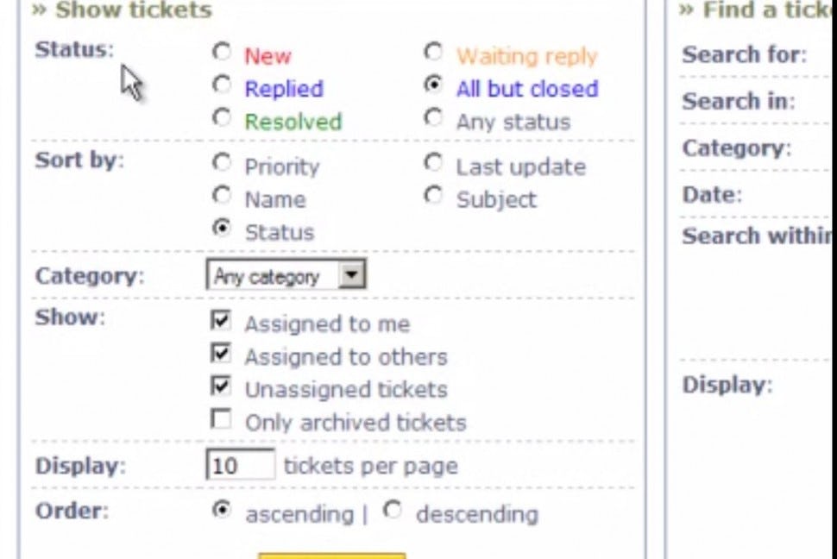Sort tickets by Last update
The height and width of the screenshot is (559, 837).
coord(434,163)
